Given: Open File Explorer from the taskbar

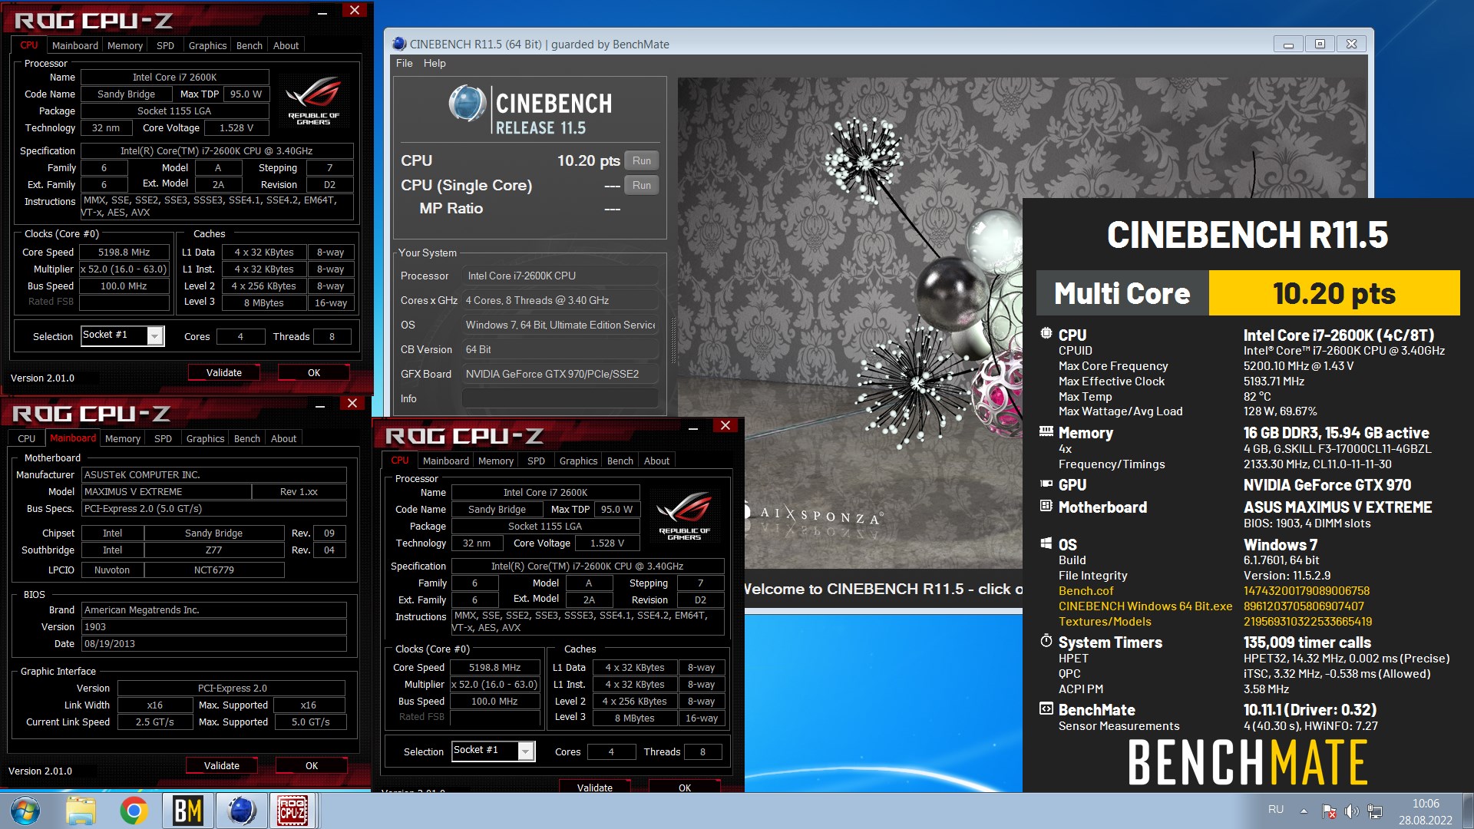Looking at the screenshot, I should (81, 811).
